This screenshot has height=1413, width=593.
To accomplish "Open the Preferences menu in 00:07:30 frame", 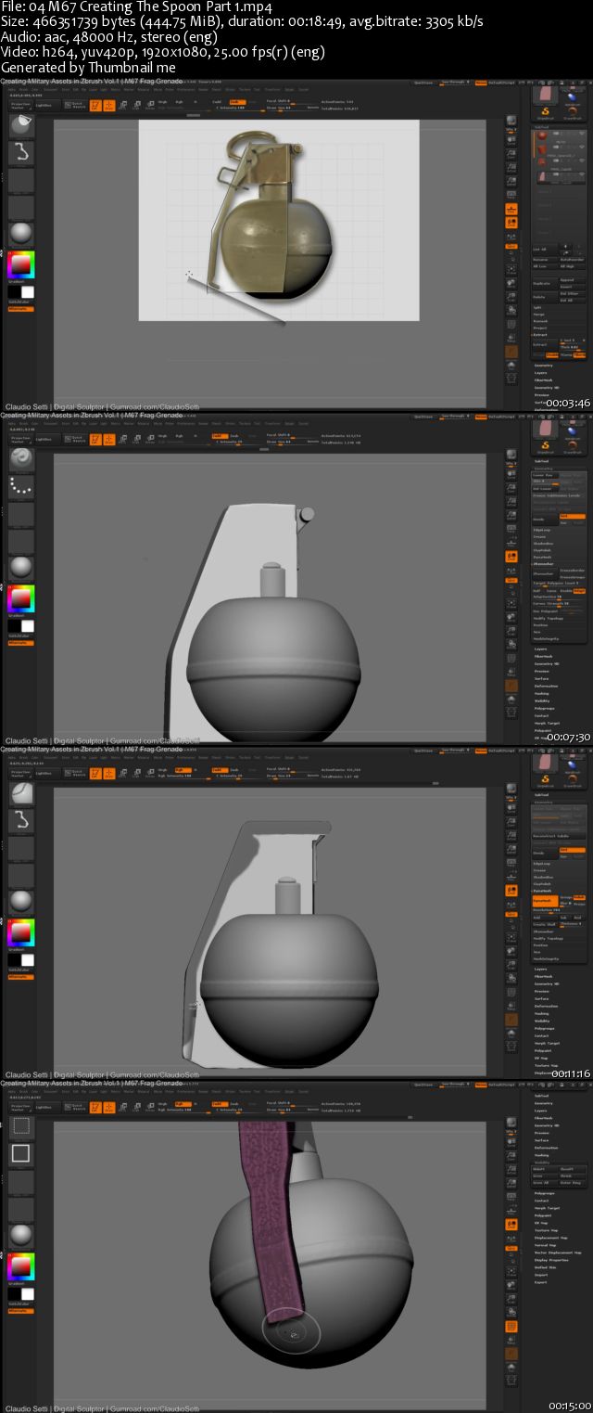I will (x=187, y=424).
